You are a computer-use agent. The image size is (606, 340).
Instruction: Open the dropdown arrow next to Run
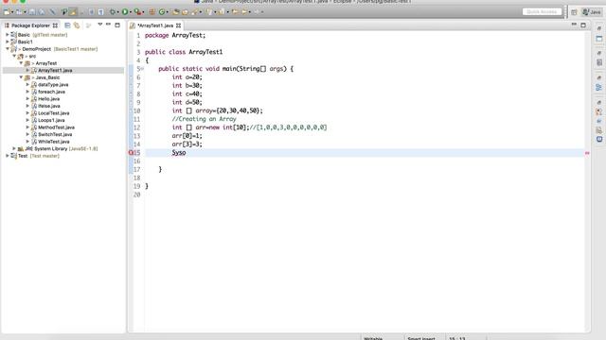click(131, 12)
